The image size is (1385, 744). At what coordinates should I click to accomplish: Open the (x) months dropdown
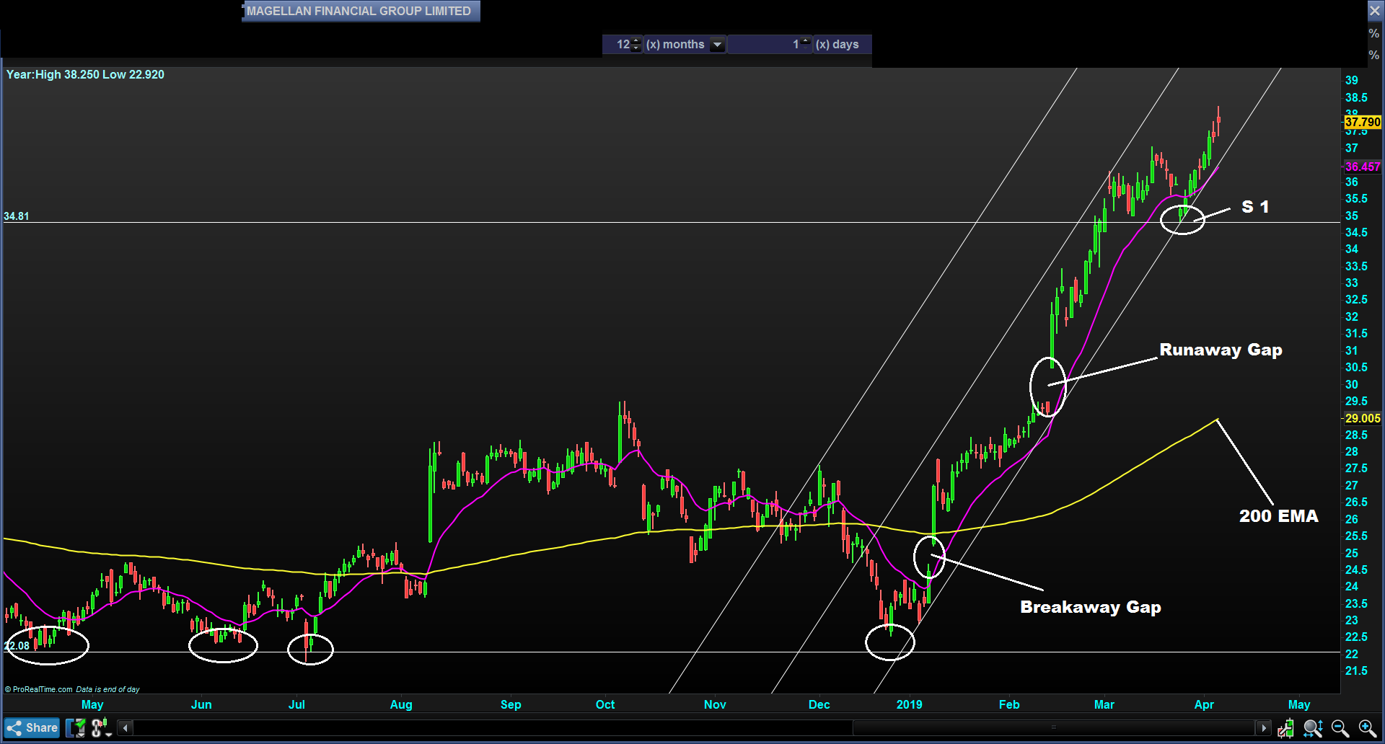(x=717, y=45)
